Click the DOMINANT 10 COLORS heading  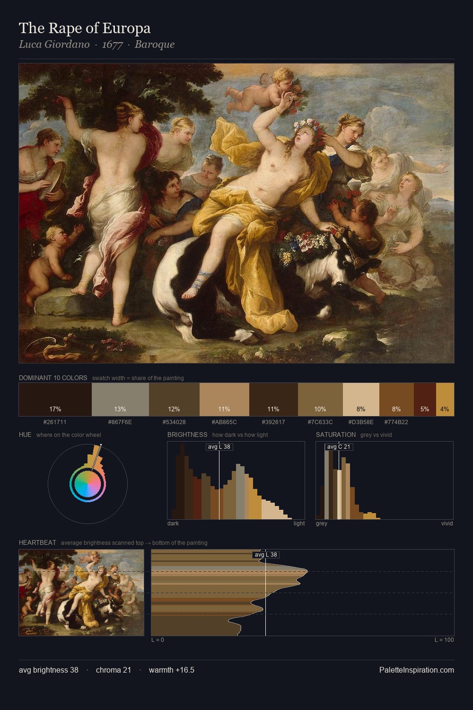click(53, 378)
